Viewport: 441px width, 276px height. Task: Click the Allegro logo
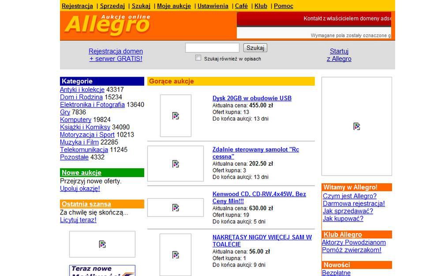coord(108,25)
